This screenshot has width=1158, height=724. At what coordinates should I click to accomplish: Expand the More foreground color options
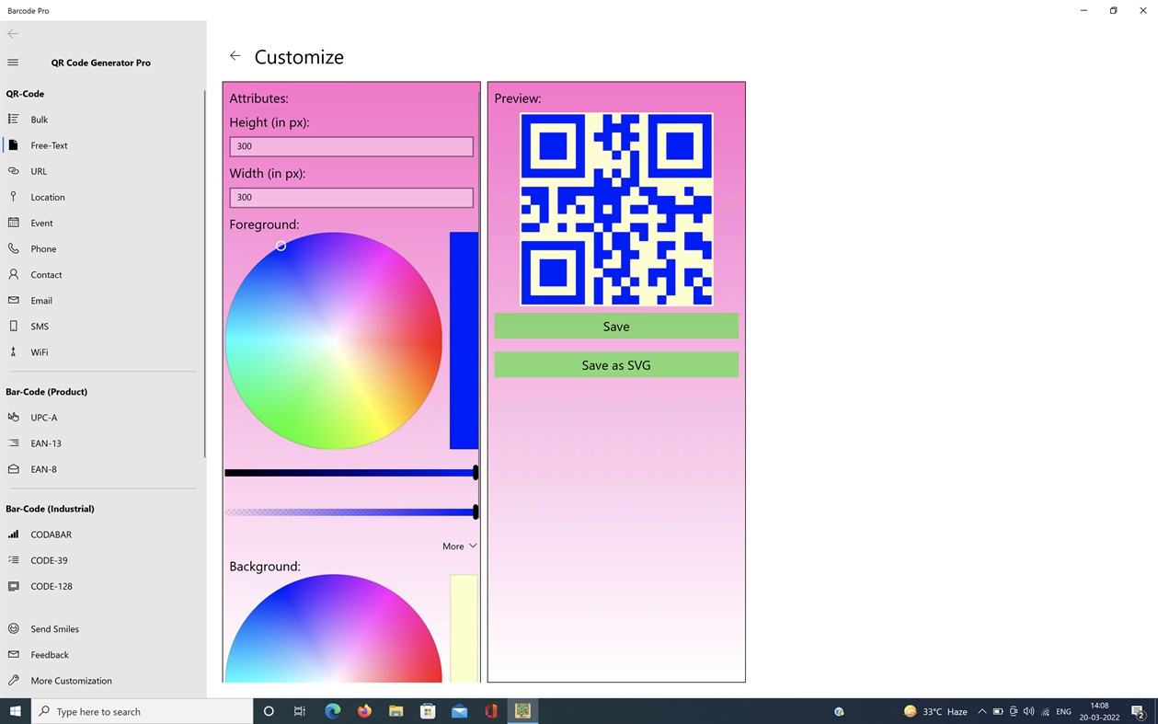pos(458,546)
